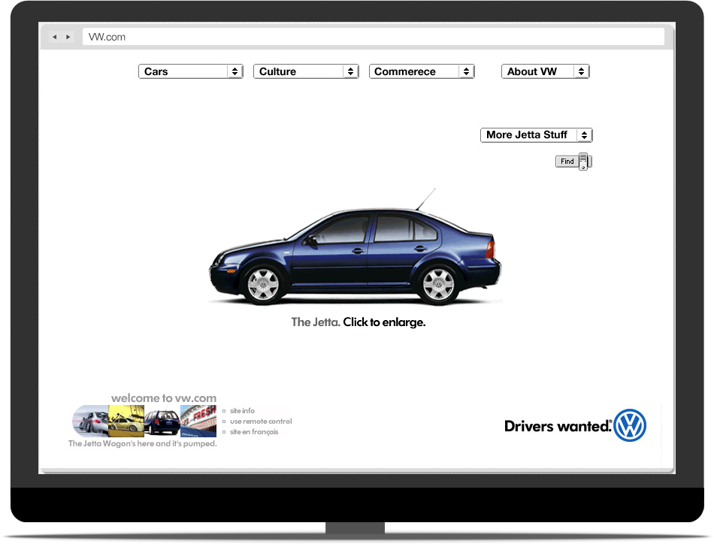Screen dimensions: 714x544
Task: Click the VW logo badge
Action: click(630, 425)
